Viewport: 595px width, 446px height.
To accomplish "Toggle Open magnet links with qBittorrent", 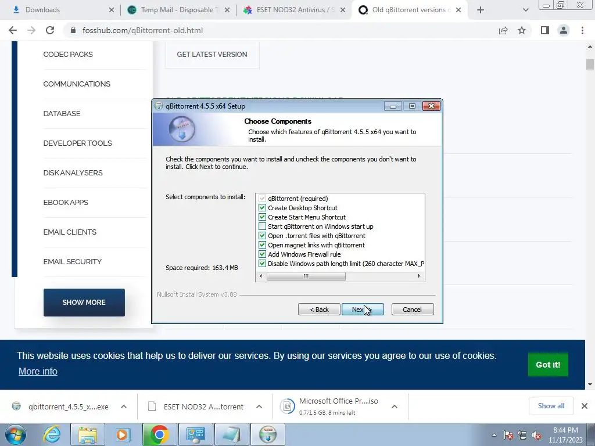I will point(262,245).
